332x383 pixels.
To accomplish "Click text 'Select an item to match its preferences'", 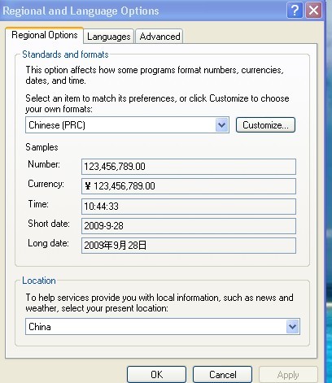I will pos(100,98).
